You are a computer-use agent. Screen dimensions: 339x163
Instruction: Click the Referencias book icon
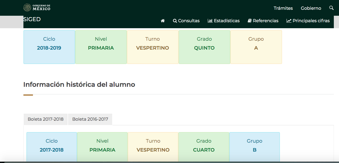[x=249, y=21]
